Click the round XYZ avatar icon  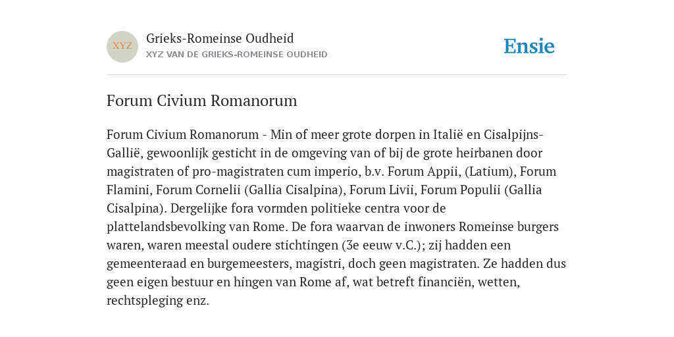[x=122, y=47]
